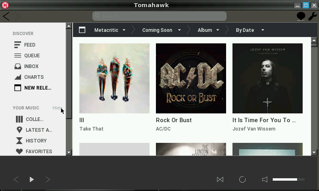Skip to the previous track
The image size is (319, 191).
(16, 179)
